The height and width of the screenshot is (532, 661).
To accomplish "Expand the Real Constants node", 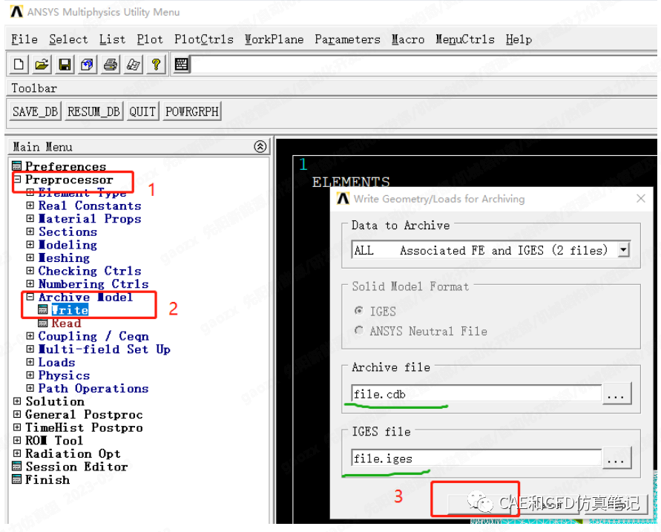I will (30, 206).
